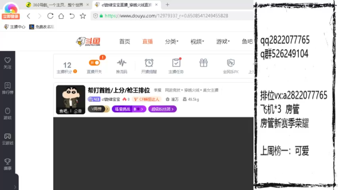Screen dimensions: 338x190
Task: Click the undo/restore closed tab icon
Action: click(72, 16)
